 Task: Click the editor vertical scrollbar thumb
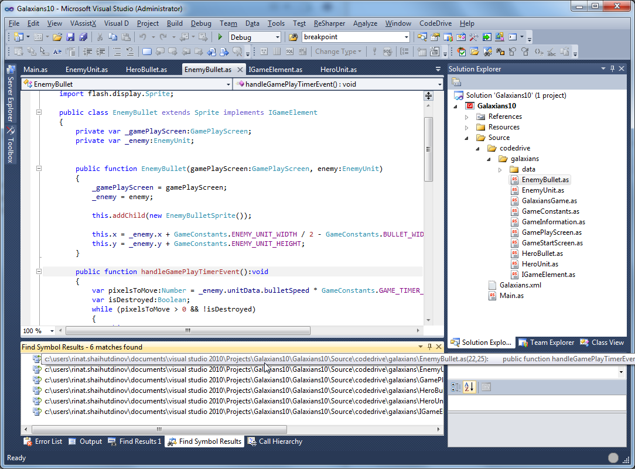(x=428, y=149)
